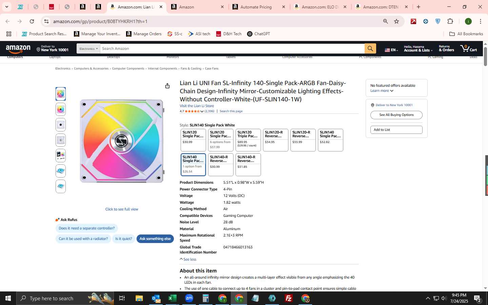488x305 pixels.
Task: Click Ask something else Rufus button
Action: [x=155, y=239]
